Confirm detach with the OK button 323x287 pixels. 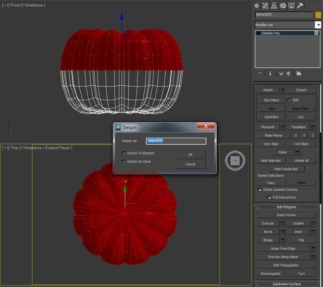coord(190,154)
